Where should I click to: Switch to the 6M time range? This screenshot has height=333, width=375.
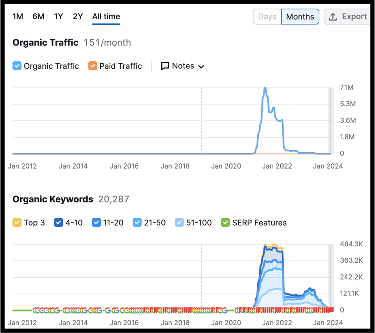point(38,16)
